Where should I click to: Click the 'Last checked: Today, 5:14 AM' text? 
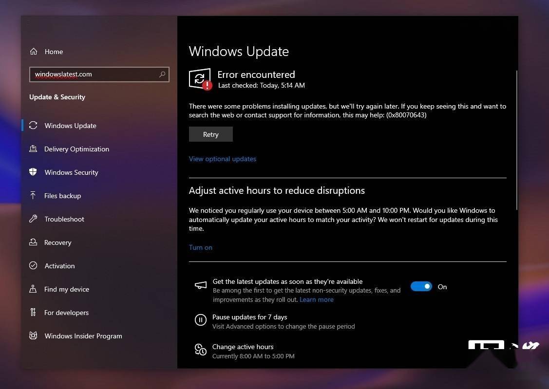[x=261, y=85]
